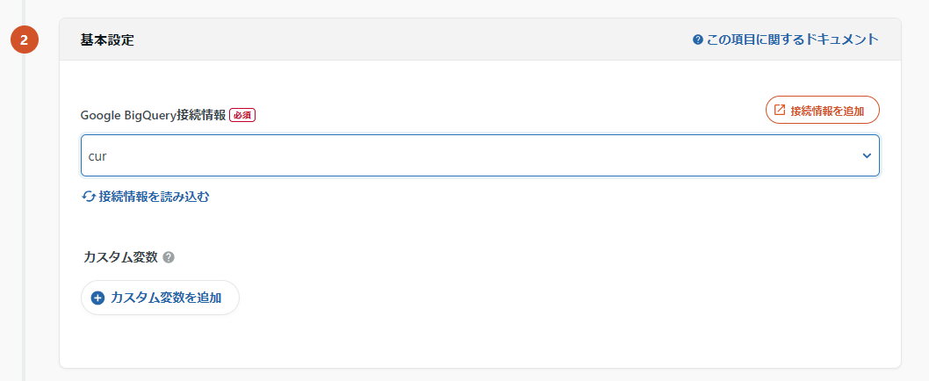The image size is (929, 381).
Task: Select the cur text in the connection field
Action: pyautogui.click(x=97, y=156)
